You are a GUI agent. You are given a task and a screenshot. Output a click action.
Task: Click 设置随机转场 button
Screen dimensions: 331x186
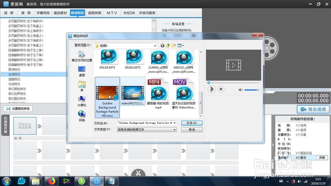[18, 109]
